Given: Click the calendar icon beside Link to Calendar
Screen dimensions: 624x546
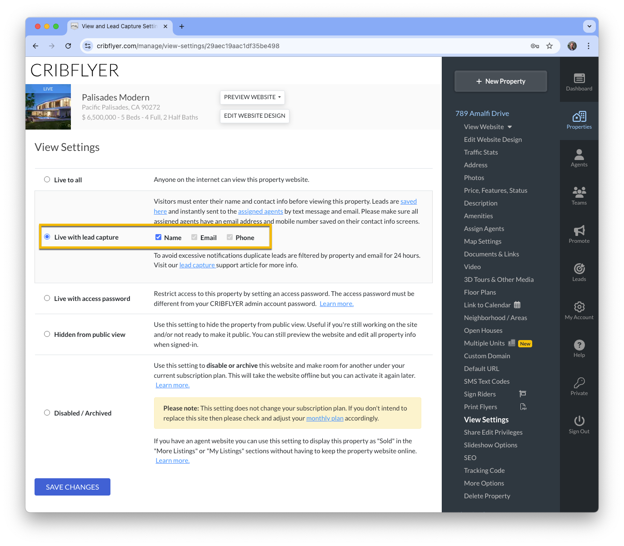Looking at the screenshot, I should pos(517,305).
